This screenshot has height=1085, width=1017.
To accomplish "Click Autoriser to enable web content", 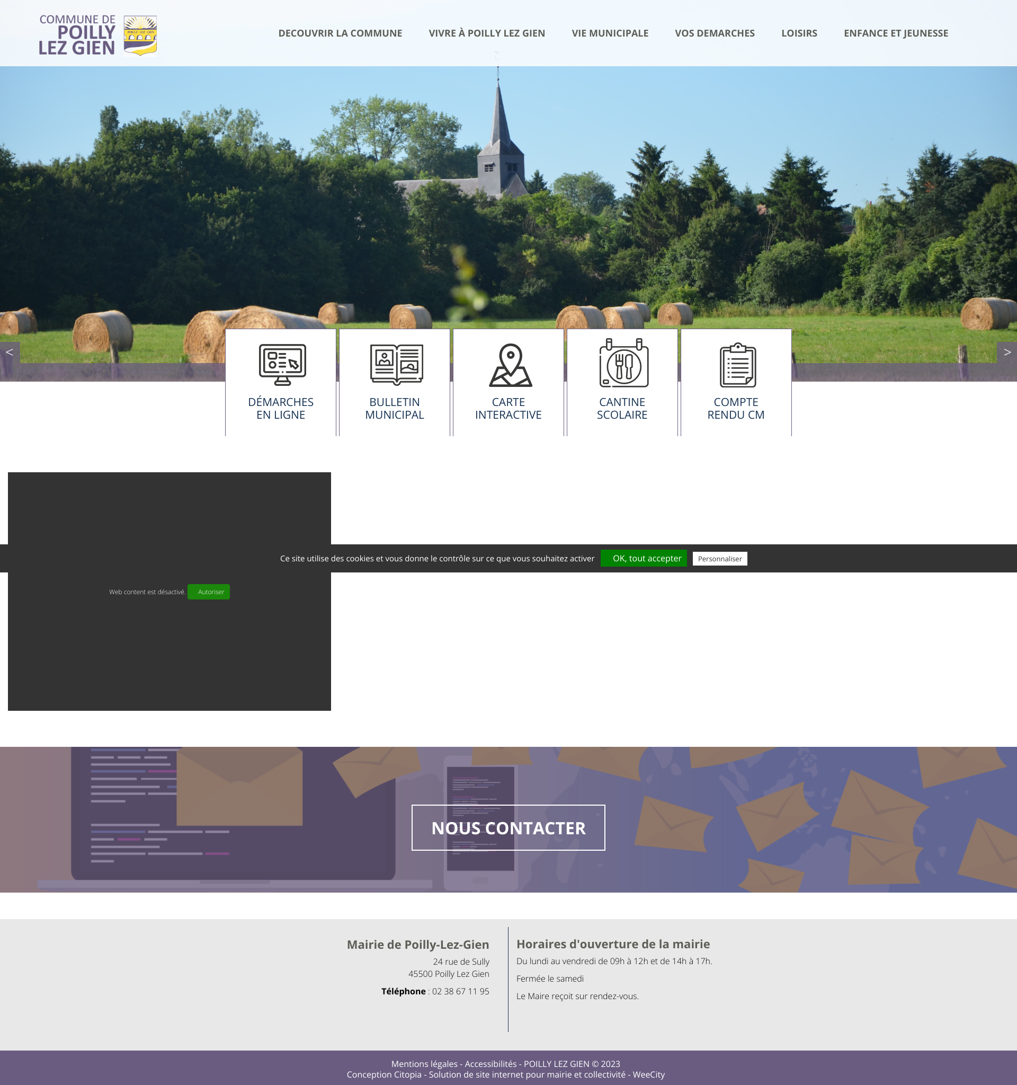I will (209, 592).
